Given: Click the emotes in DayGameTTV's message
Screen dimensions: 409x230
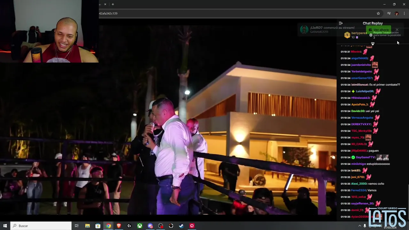Looking at the screenshot, I should [x=382, y=157].
